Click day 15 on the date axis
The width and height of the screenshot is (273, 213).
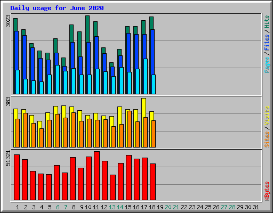point(128,207)
